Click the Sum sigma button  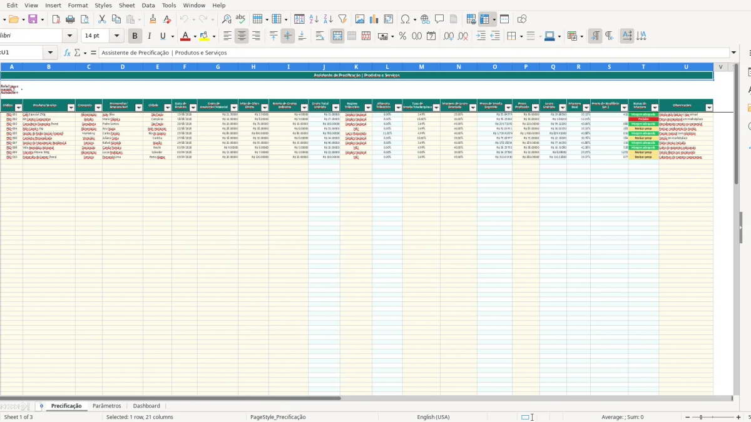pos(78,53)
